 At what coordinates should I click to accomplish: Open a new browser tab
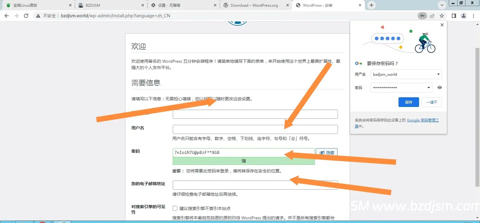coord(372,5)
